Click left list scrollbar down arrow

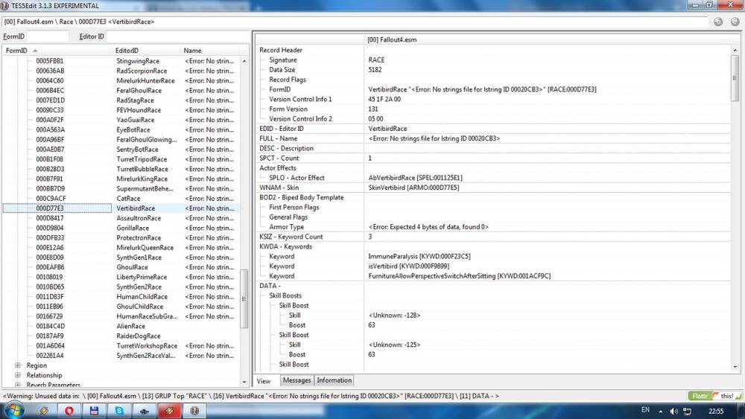point(244,382)
